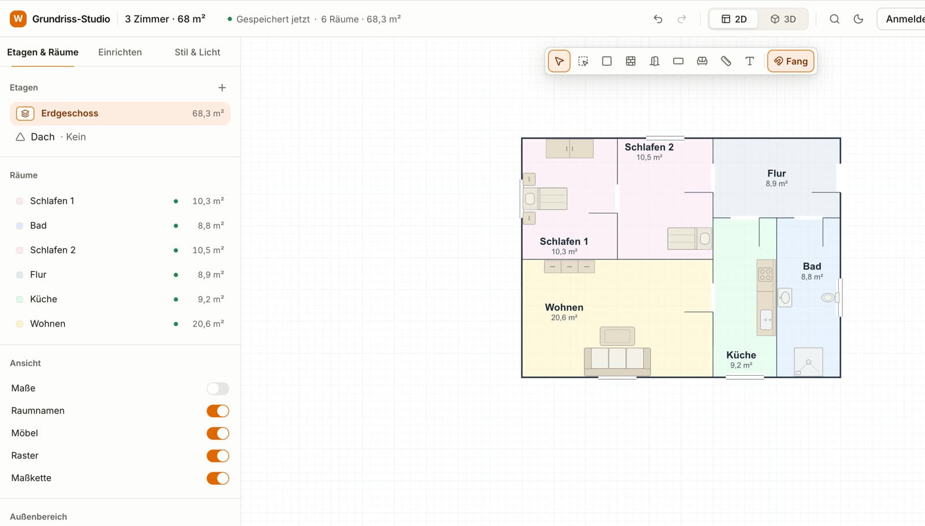The width and height of the screenshot is (925, 526).
Task: Select Schlafen 2 in room list
Action: tap(120, 250)
